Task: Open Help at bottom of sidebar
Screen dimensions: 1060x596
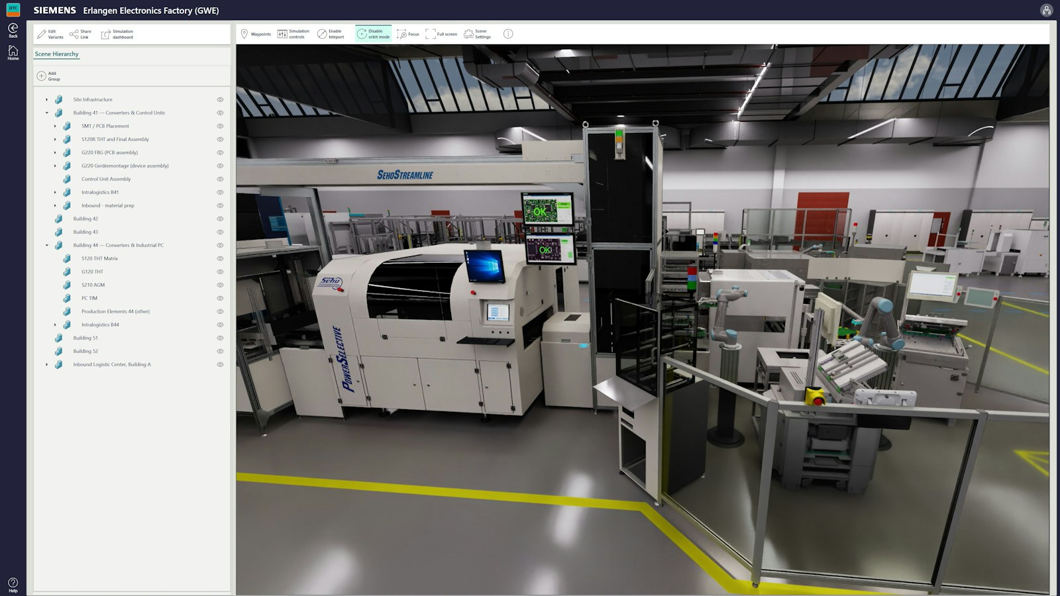Action: click(x=13, y=585)
